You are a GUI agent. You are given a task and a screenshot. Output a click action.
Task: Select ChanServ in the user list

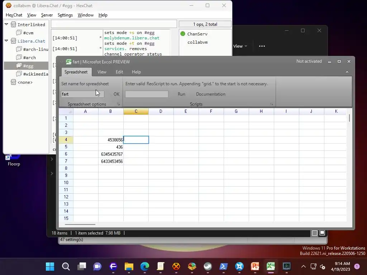pyautogui.click(x=197, y=34)
